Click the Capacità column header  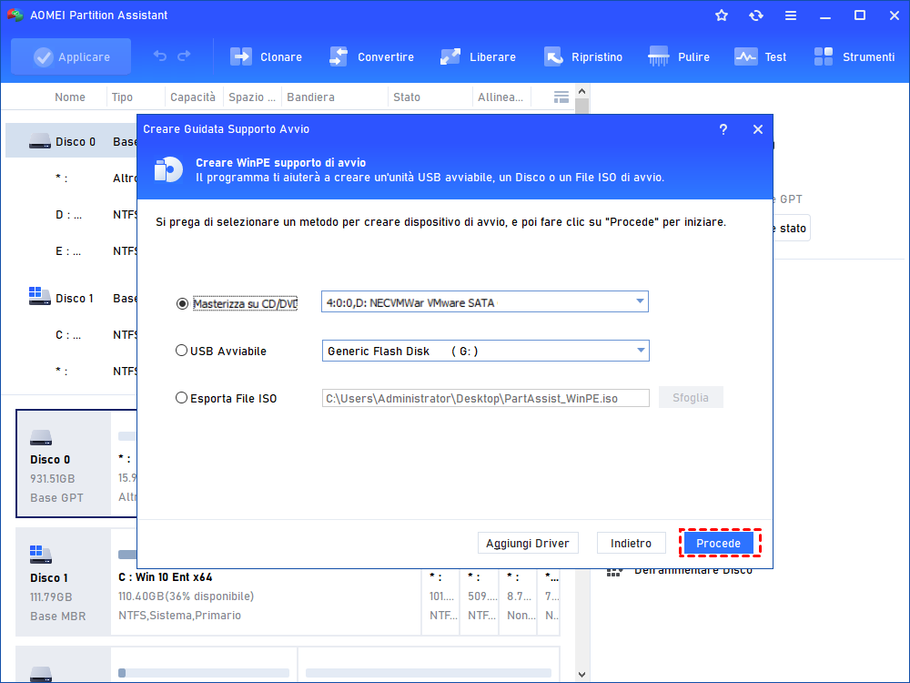[193, 97]
